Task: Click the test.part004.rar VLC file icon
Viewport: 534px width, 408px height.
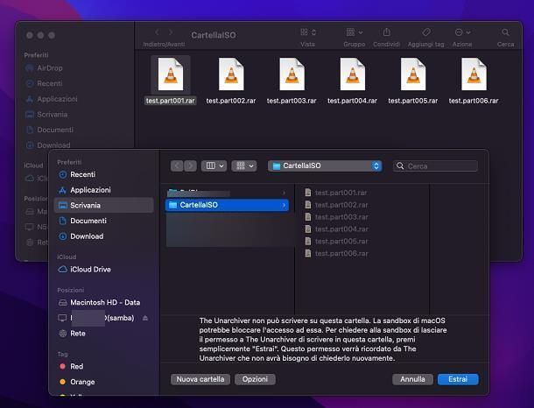Action: [x=353, y=74]
